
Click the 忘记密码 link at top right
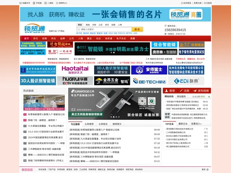pyautogui.click(x=208, y=3)
